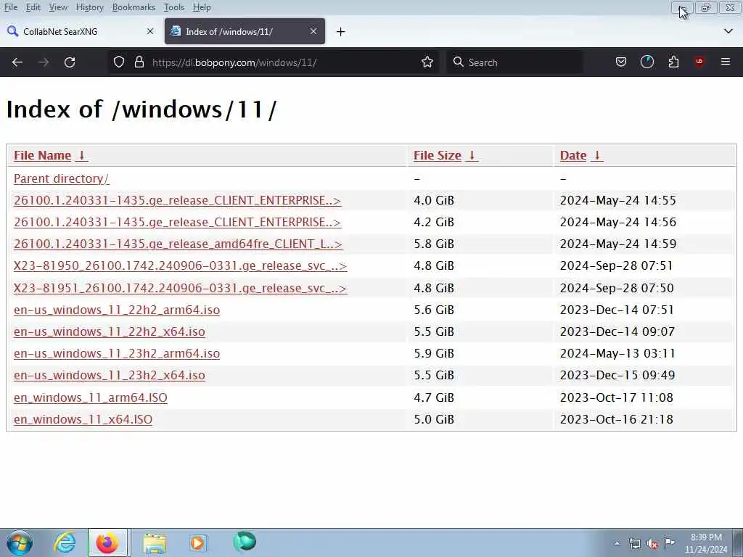The image size is (743, 557).
Task: Show hidden system tray icons
Action: pos(617,544)
